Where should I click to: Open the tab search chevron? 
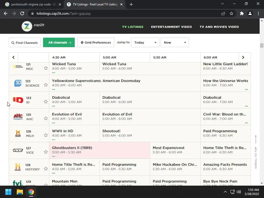click(222, 4)
